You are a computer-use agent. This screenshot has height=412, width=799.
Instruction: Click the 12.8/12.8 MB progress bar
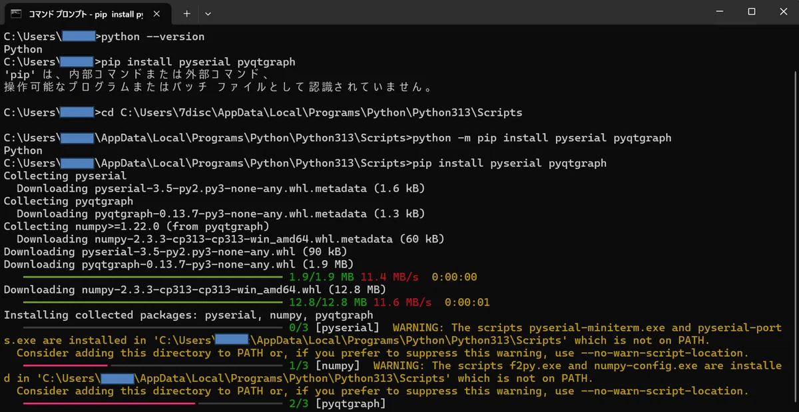152,302
